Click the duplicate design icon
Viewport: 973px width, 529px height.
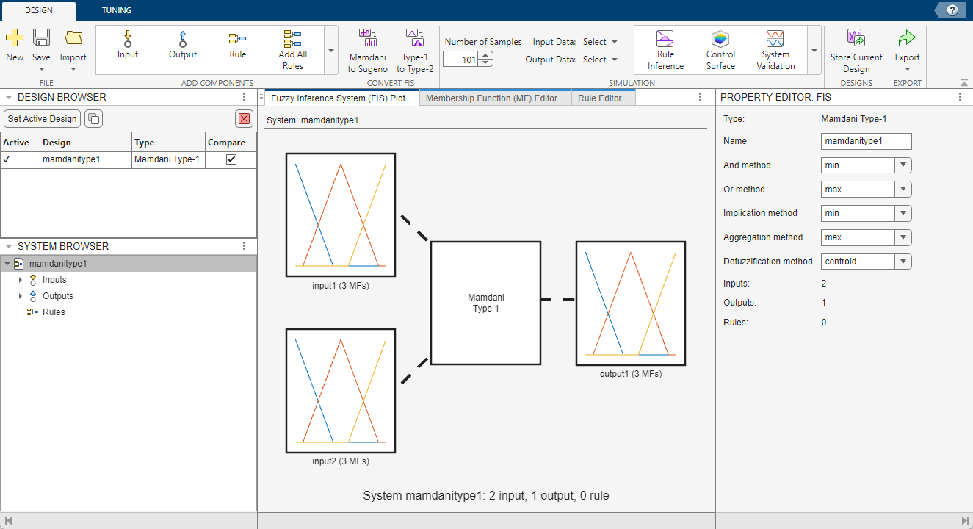[x=93, y=119]
